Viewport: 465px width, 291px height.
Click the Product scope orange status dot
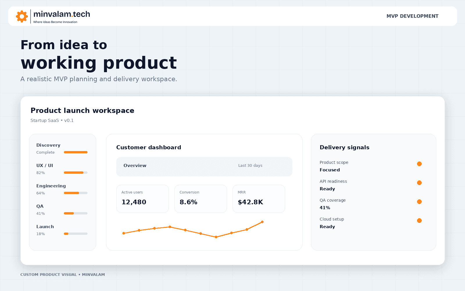[x=419, y=164]
